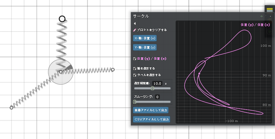The height and width of the screenshot is (139, 275).
Task: Click the back arrow in the plot panel
Action: tap(134, 24)
